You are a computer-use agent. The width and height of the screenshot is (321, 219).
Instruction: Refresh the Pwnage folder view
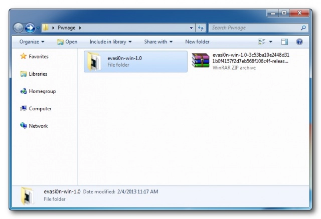(x=201, y=28)
